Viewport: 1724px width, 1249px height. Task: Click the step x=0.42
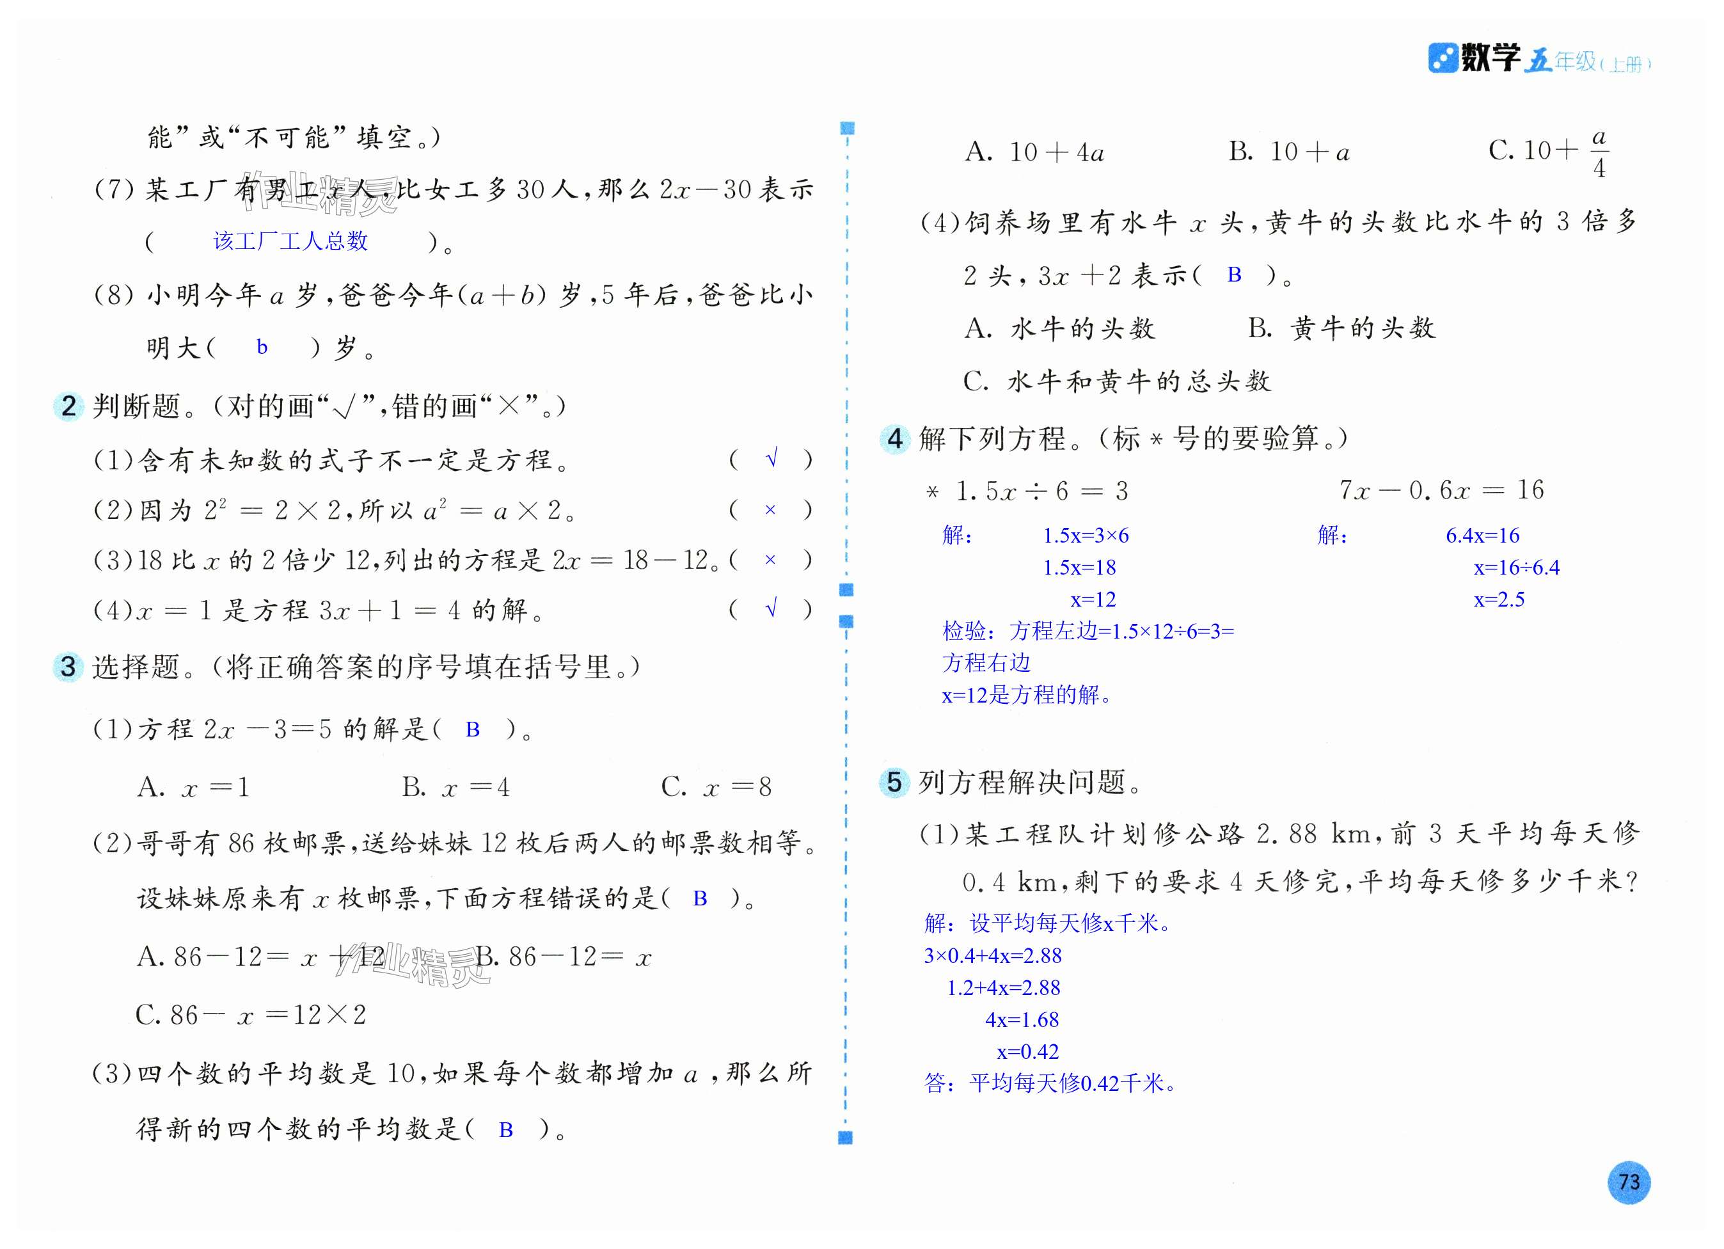pyautogui.click(x=1028, y=1051)
